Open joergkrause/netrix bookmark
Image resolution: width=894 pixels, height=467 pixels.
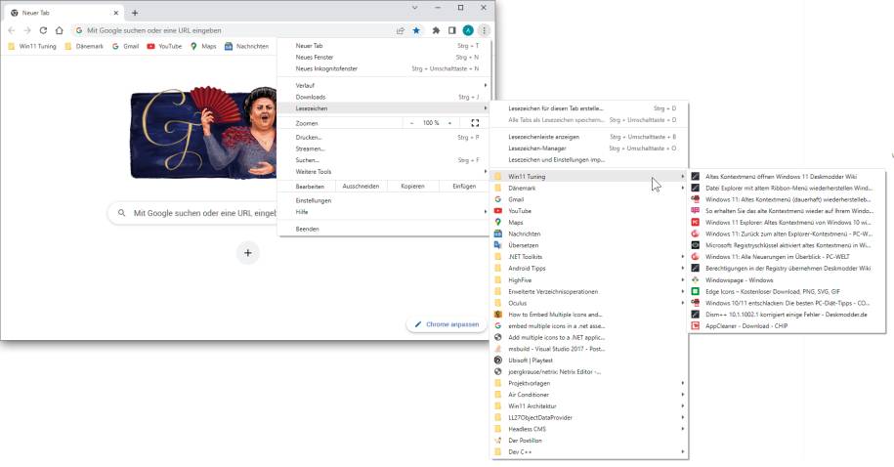589,372
